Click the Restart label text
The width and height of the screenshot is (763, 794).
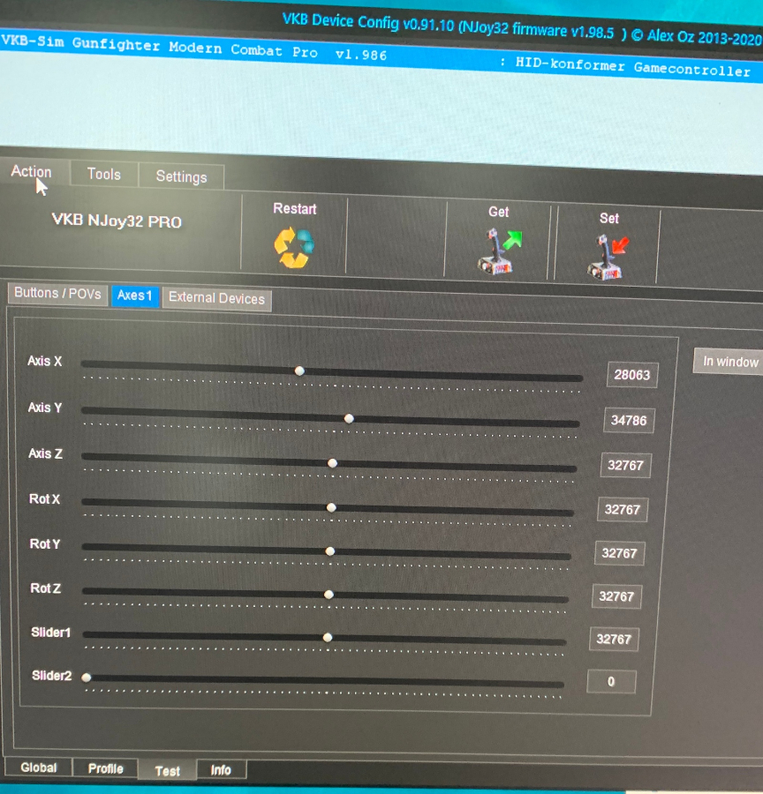pyautogui.click(x=295, y=208)
